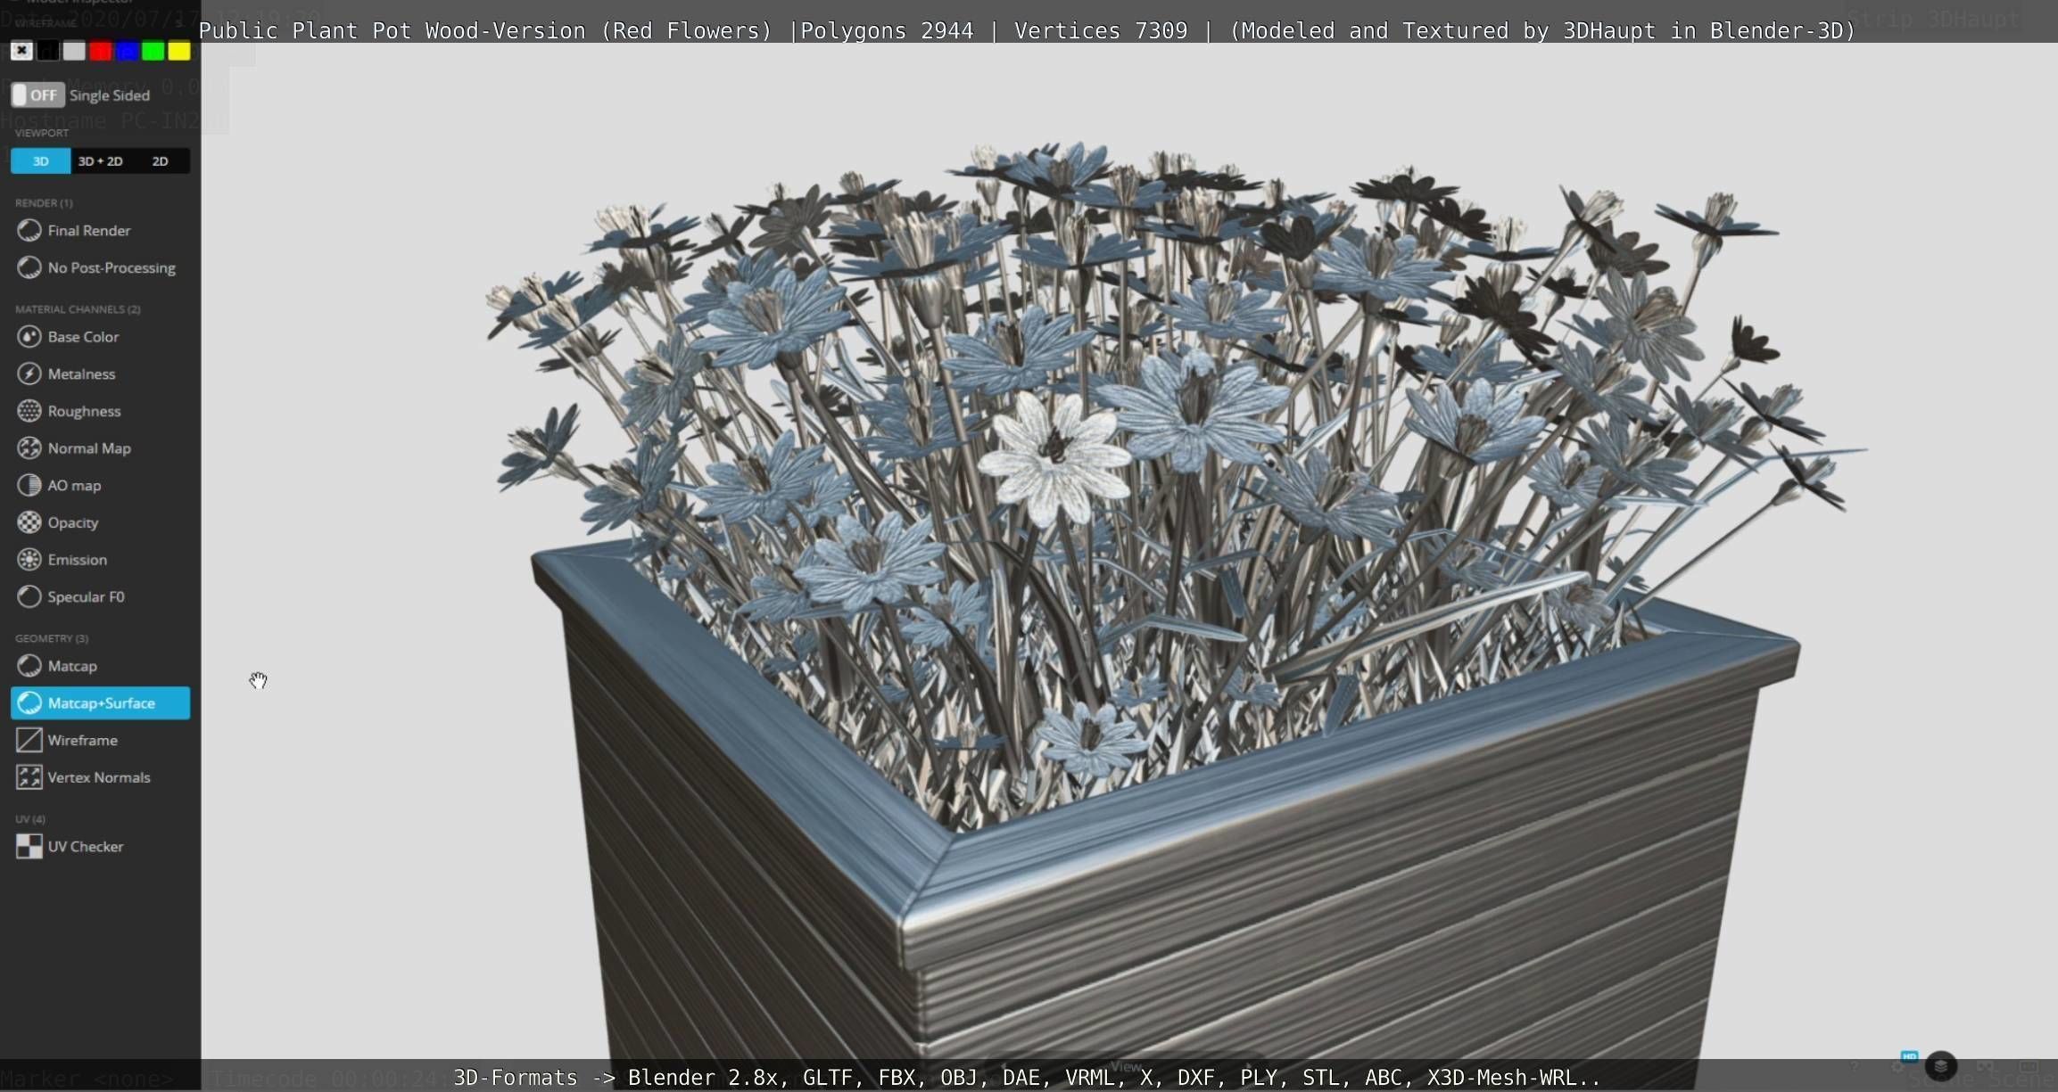
Task: Pick the yellow wireframe color
Action: 179,51
